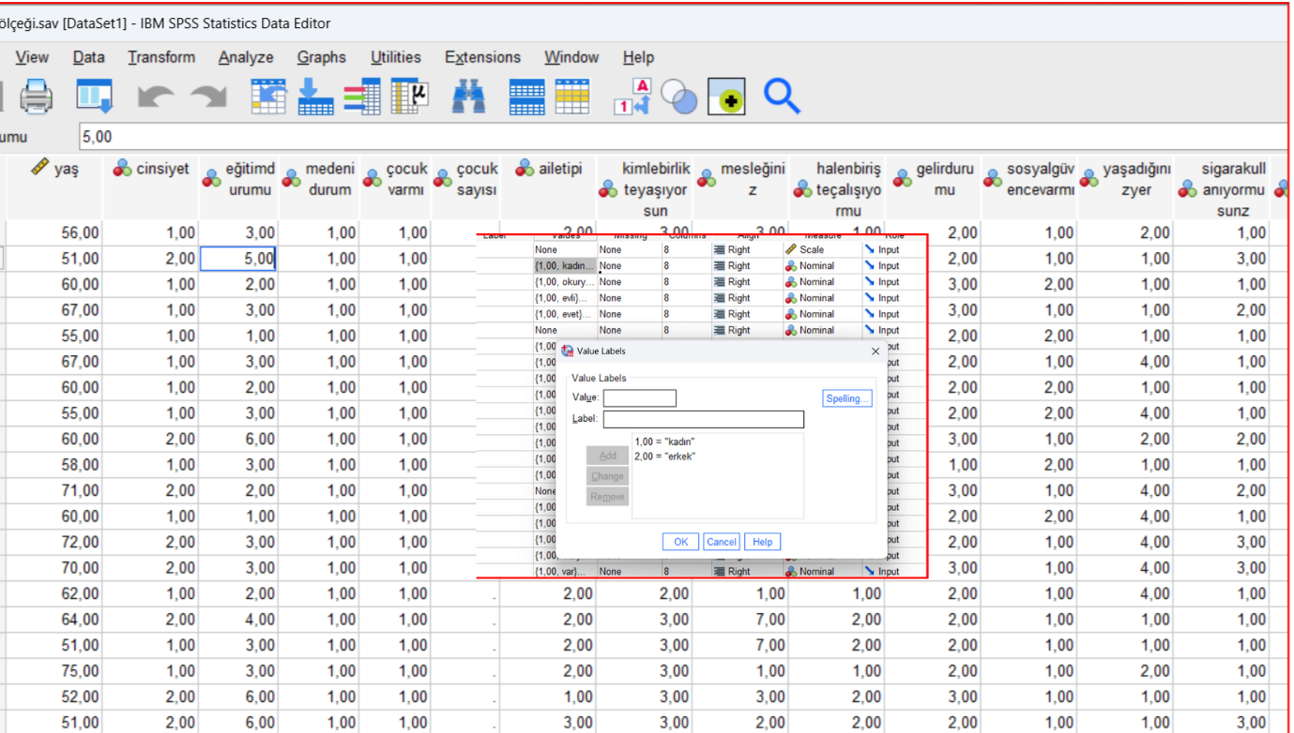Toggle the Value Labels icon (A and 1)
Screen dimensions: 1294x733
(632, 96)
